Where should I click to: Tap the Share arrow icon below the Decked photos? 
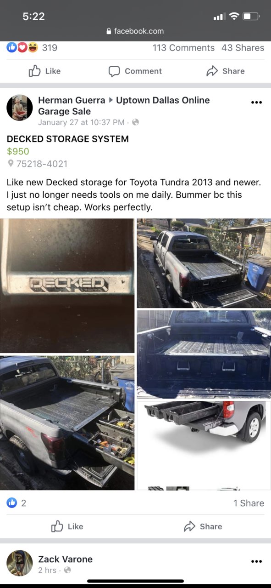(x=189, y=527)
